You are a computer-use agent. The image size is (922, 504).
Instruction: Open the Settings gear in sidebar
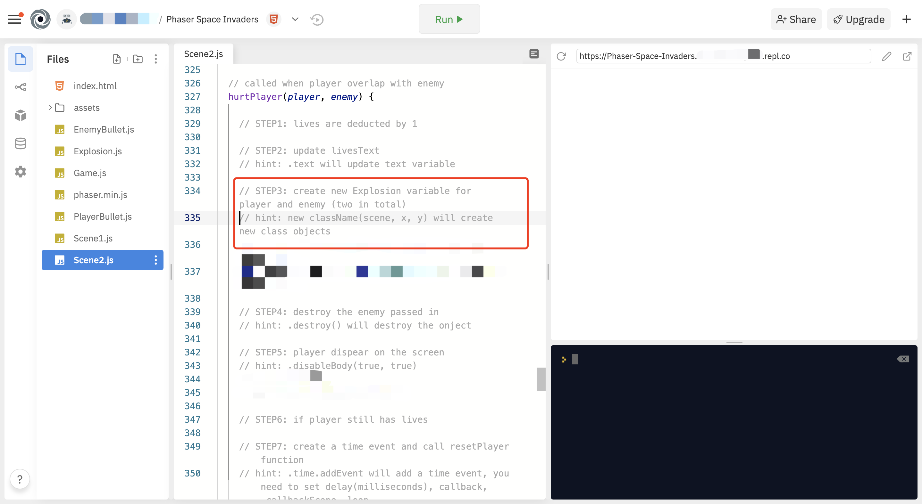click(x=21, y=172)
